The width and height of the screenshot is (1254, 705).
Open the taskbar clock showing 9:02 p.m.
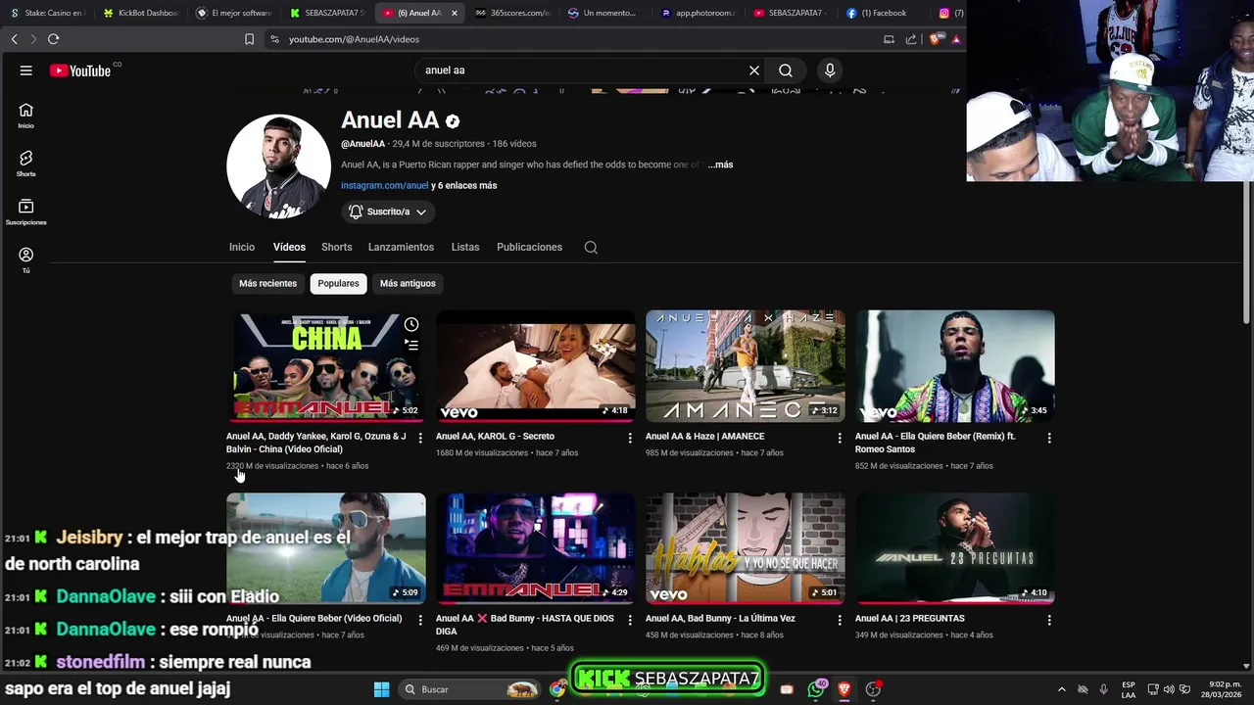(x=1224, y=689)
